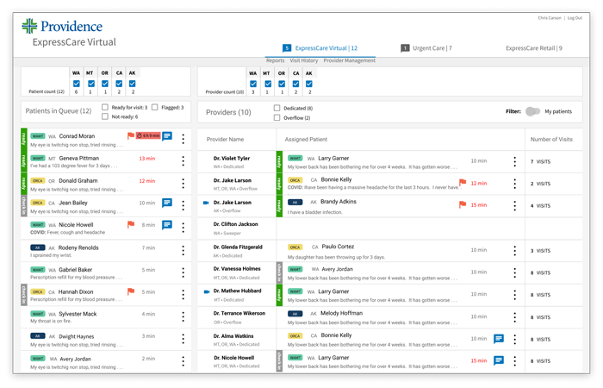
Task: Click the ready tab on Geneva Pittman
Action: coord(24,161)
